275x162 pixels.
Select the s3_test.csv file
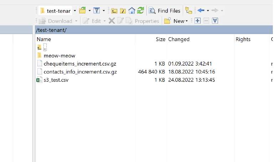[56, 80]
